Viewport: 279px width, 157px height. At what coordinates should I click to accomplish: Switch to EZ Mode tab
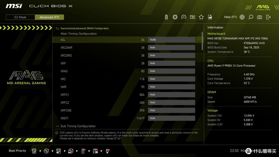point(20,17)
